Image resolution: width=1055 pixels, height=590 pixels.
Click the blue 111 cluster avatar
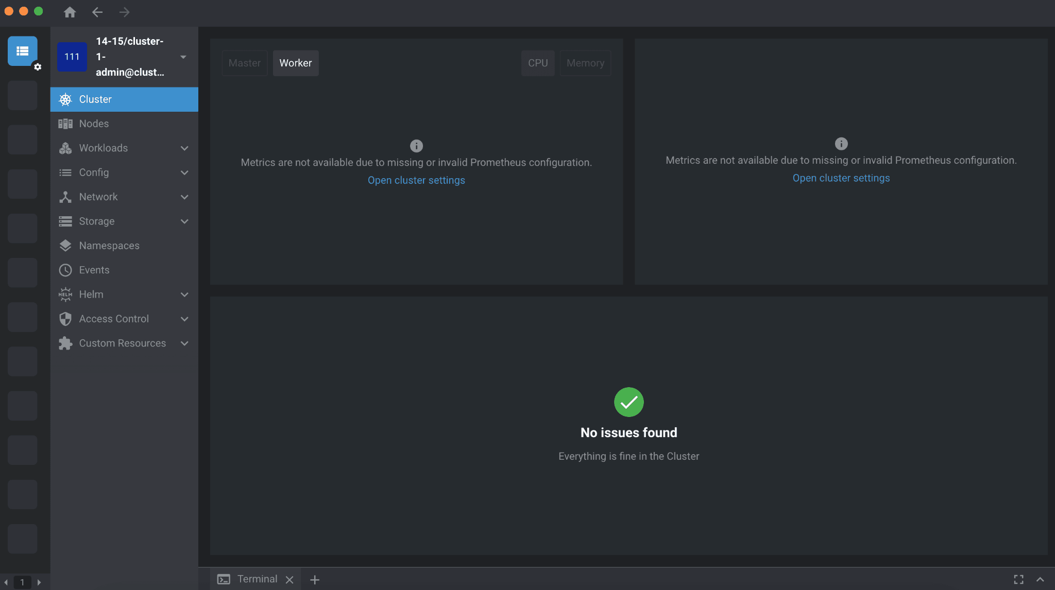click(72, 57)
